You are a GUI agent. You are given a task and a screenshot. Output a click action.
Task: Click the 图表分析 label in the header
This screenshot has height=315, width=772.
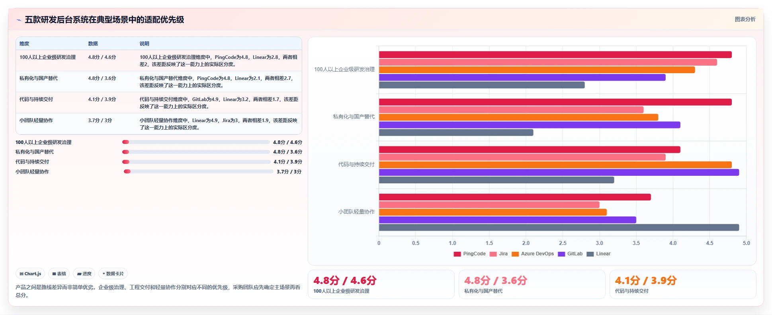[x=745, y=19]
